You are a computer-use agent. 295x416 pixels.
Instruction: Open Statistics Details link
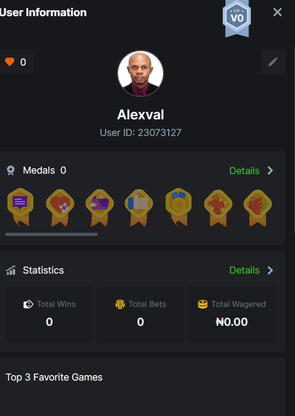[x=245, y=270]
